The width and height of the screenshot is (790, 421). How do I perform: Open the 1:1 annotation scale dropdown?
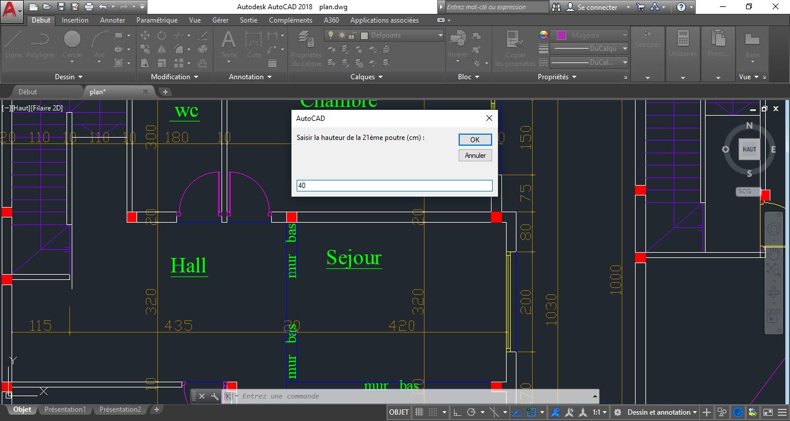599,412
